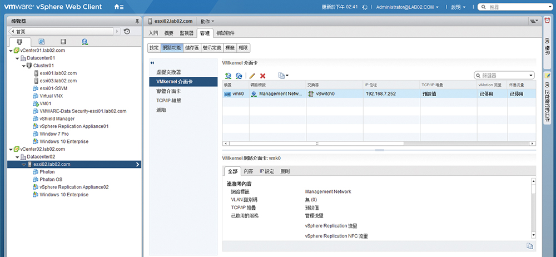The width and height of the screenshot is (556, 257).
Task: Collapse the esxi02.lab02.com tree node
Action: 24,164
